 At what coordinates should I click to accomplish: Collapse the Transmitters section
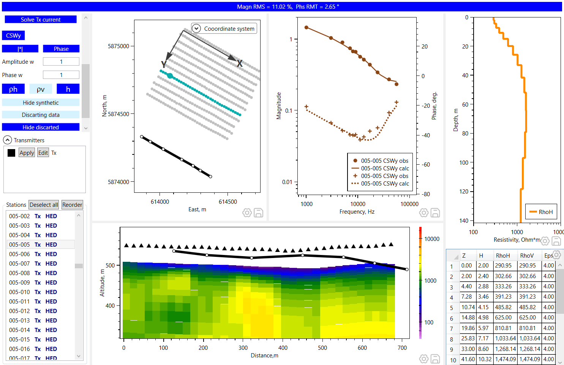(x=8, y=140)
